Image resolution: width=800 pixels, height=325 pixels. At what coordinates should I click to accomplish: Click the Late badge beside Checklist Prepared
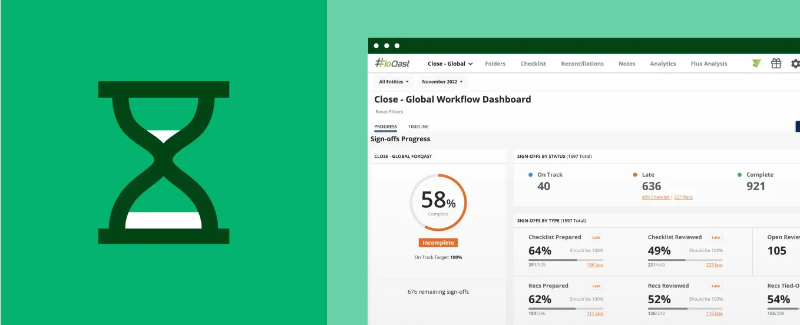coord(596,237)
